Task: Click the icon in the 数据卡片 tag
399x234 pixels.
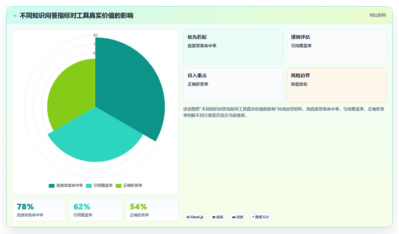Action: [x=253, y=217]
